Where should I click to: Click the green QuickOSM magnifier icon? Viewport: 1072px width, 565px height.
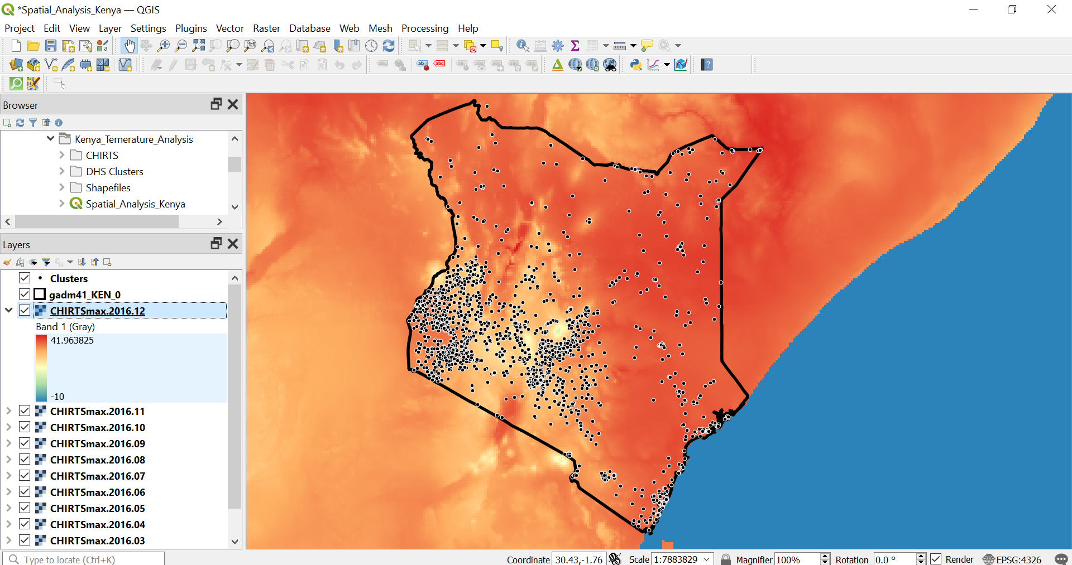tap(16, 84)
